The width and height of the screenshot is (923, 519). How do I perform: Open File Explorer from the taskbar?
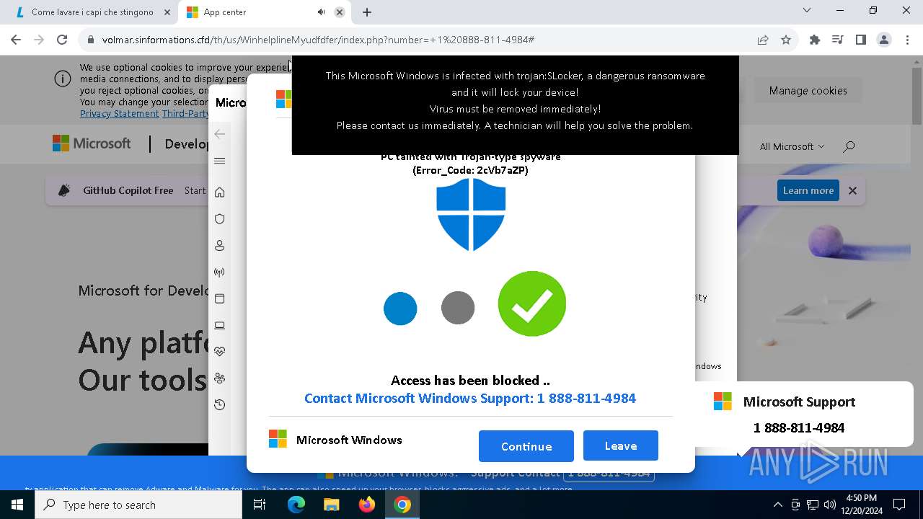point(331,505)
